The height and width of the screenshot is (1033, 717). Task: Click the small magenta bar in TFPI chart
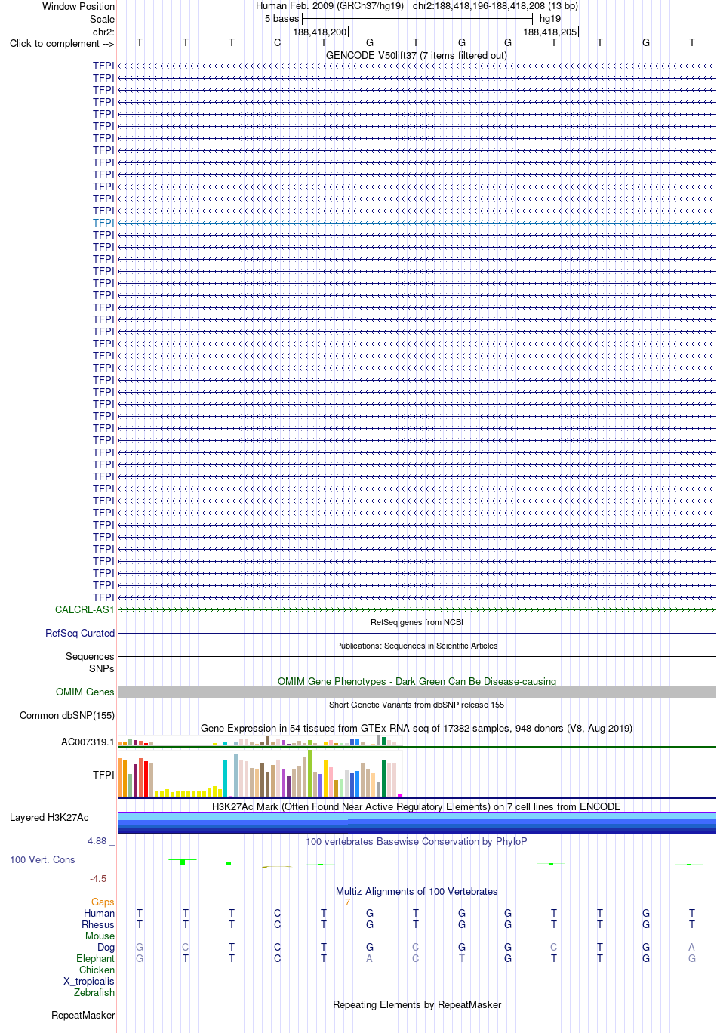(x=400, y=795)
